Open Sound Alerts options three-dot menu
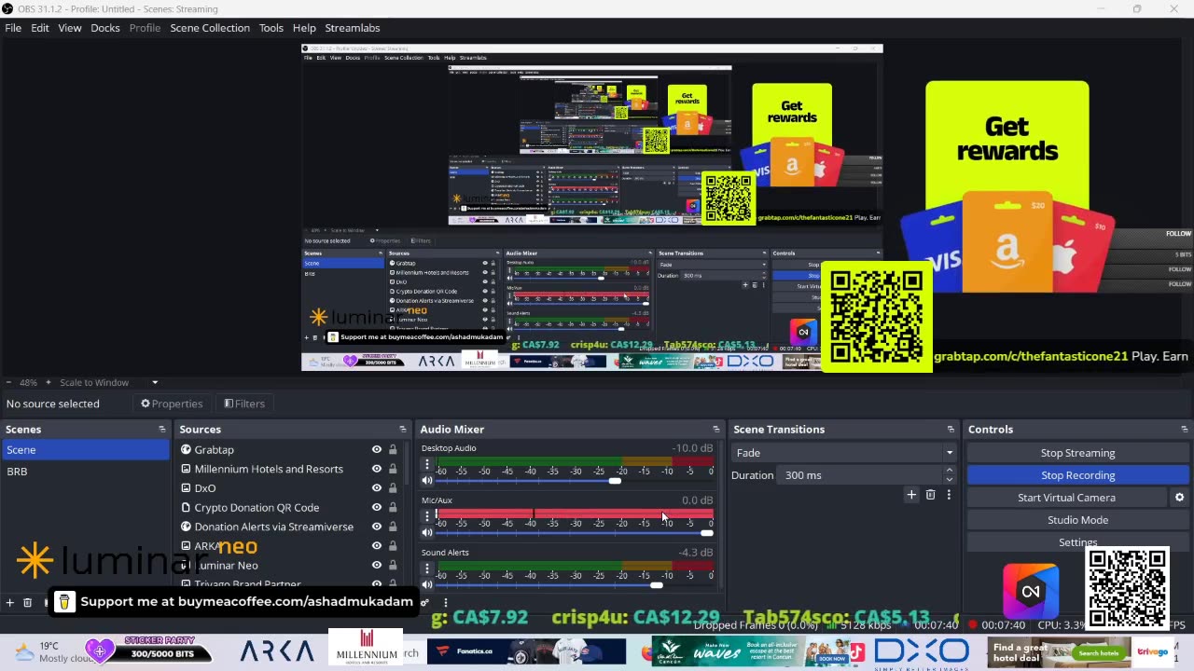1194x671 pixels. tap(427, 568)
